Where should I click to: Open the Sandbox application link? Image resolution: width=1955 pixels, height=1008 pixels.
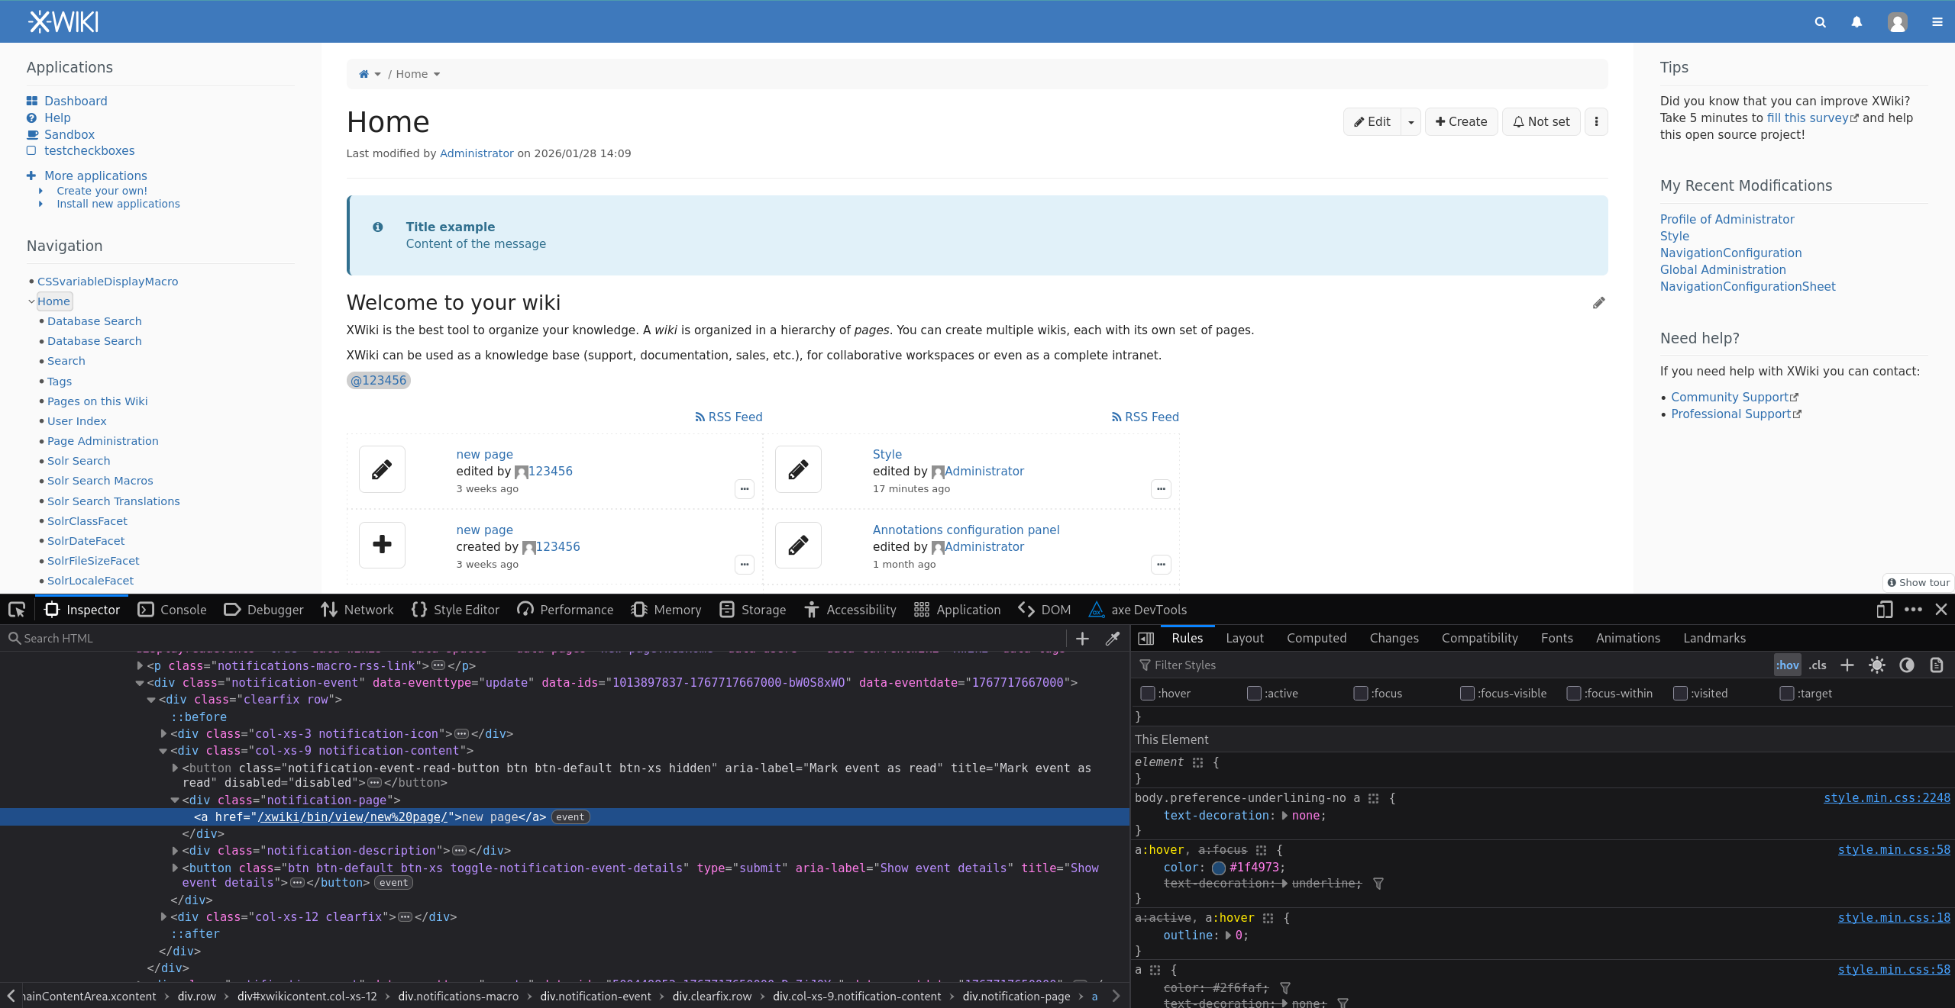click(69, 134)
